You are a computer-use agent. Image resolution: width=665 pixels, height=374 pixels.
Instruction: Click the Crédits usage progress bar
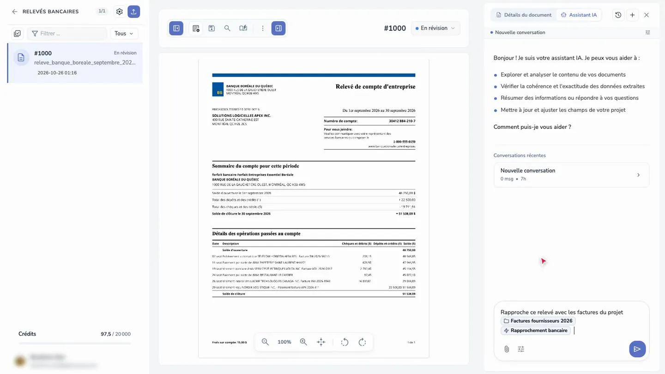(74, 344)
